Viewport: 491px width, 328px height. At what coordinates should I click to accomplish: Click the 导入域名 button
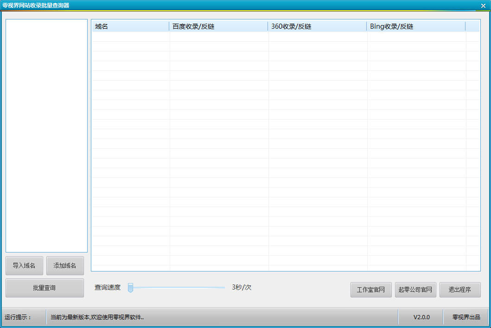pos(24,265)
